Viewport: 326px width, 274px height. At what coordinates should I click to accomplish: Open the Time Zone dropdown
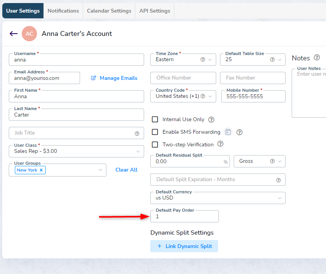pos(210,60)
